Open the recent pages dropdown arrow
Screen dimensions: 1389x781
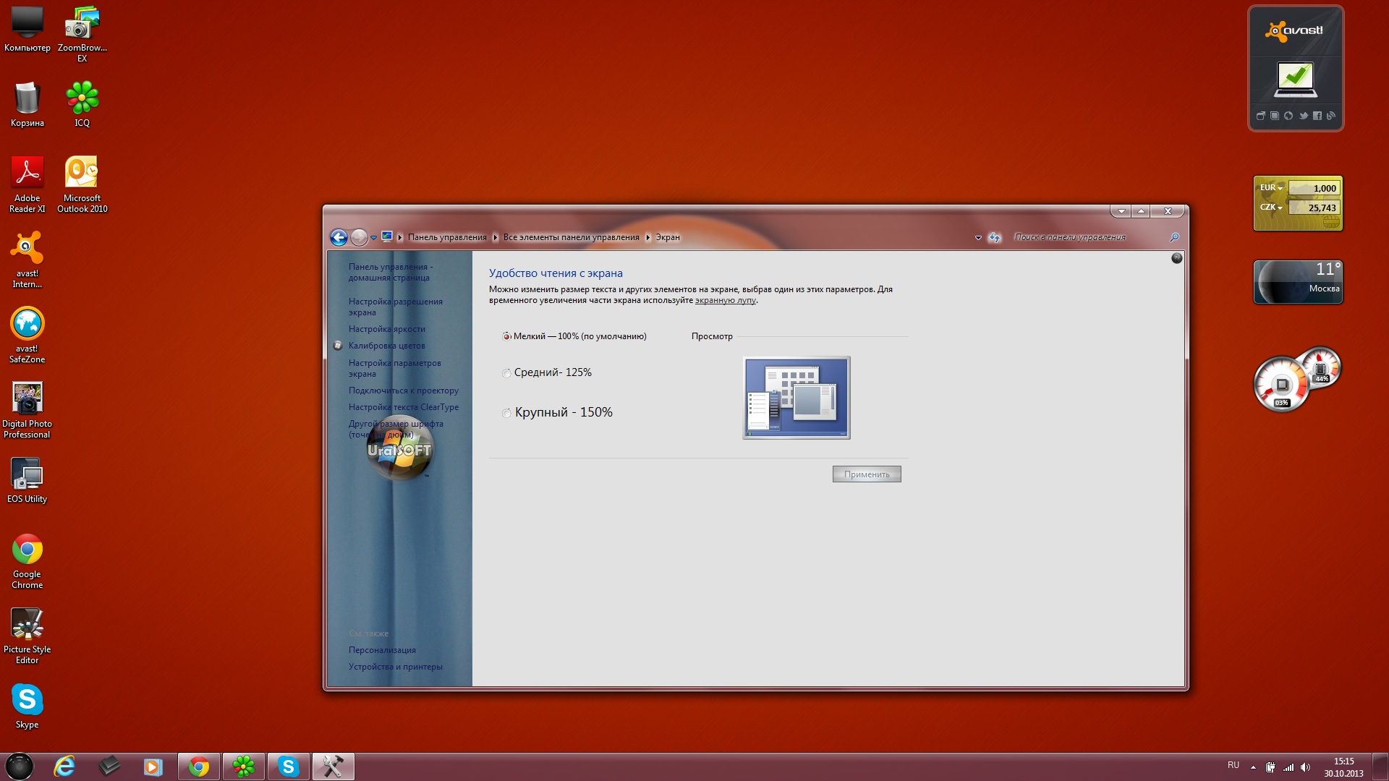pyautogui.click(x=373, y=237)
